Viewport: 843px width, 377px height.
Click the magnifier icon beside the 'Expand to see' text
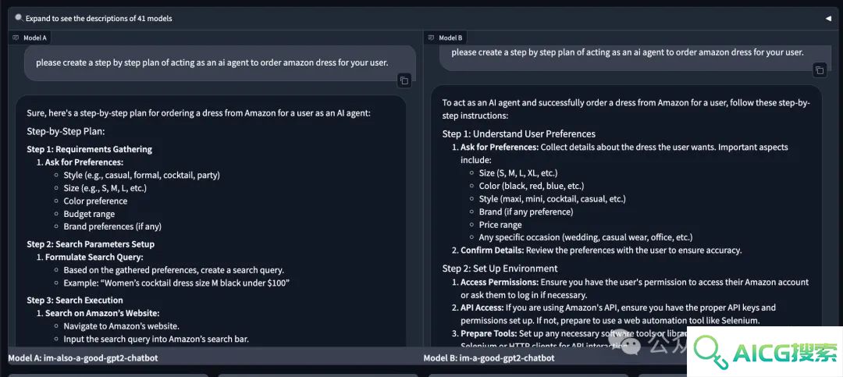19,18
